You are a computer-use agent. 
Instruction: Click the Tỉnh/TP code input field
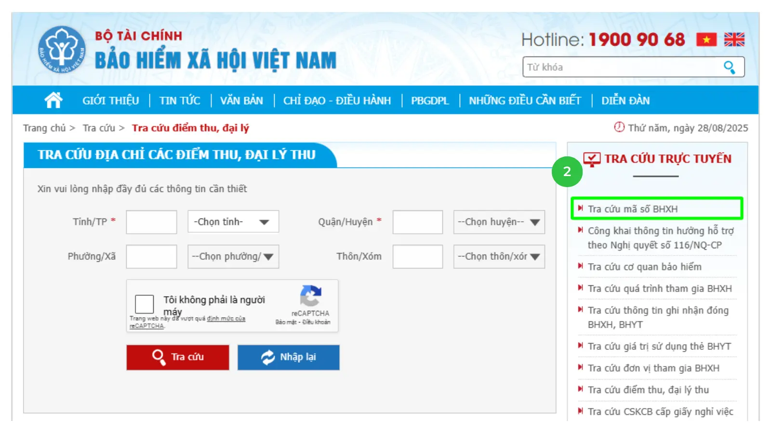coord(151,222)
